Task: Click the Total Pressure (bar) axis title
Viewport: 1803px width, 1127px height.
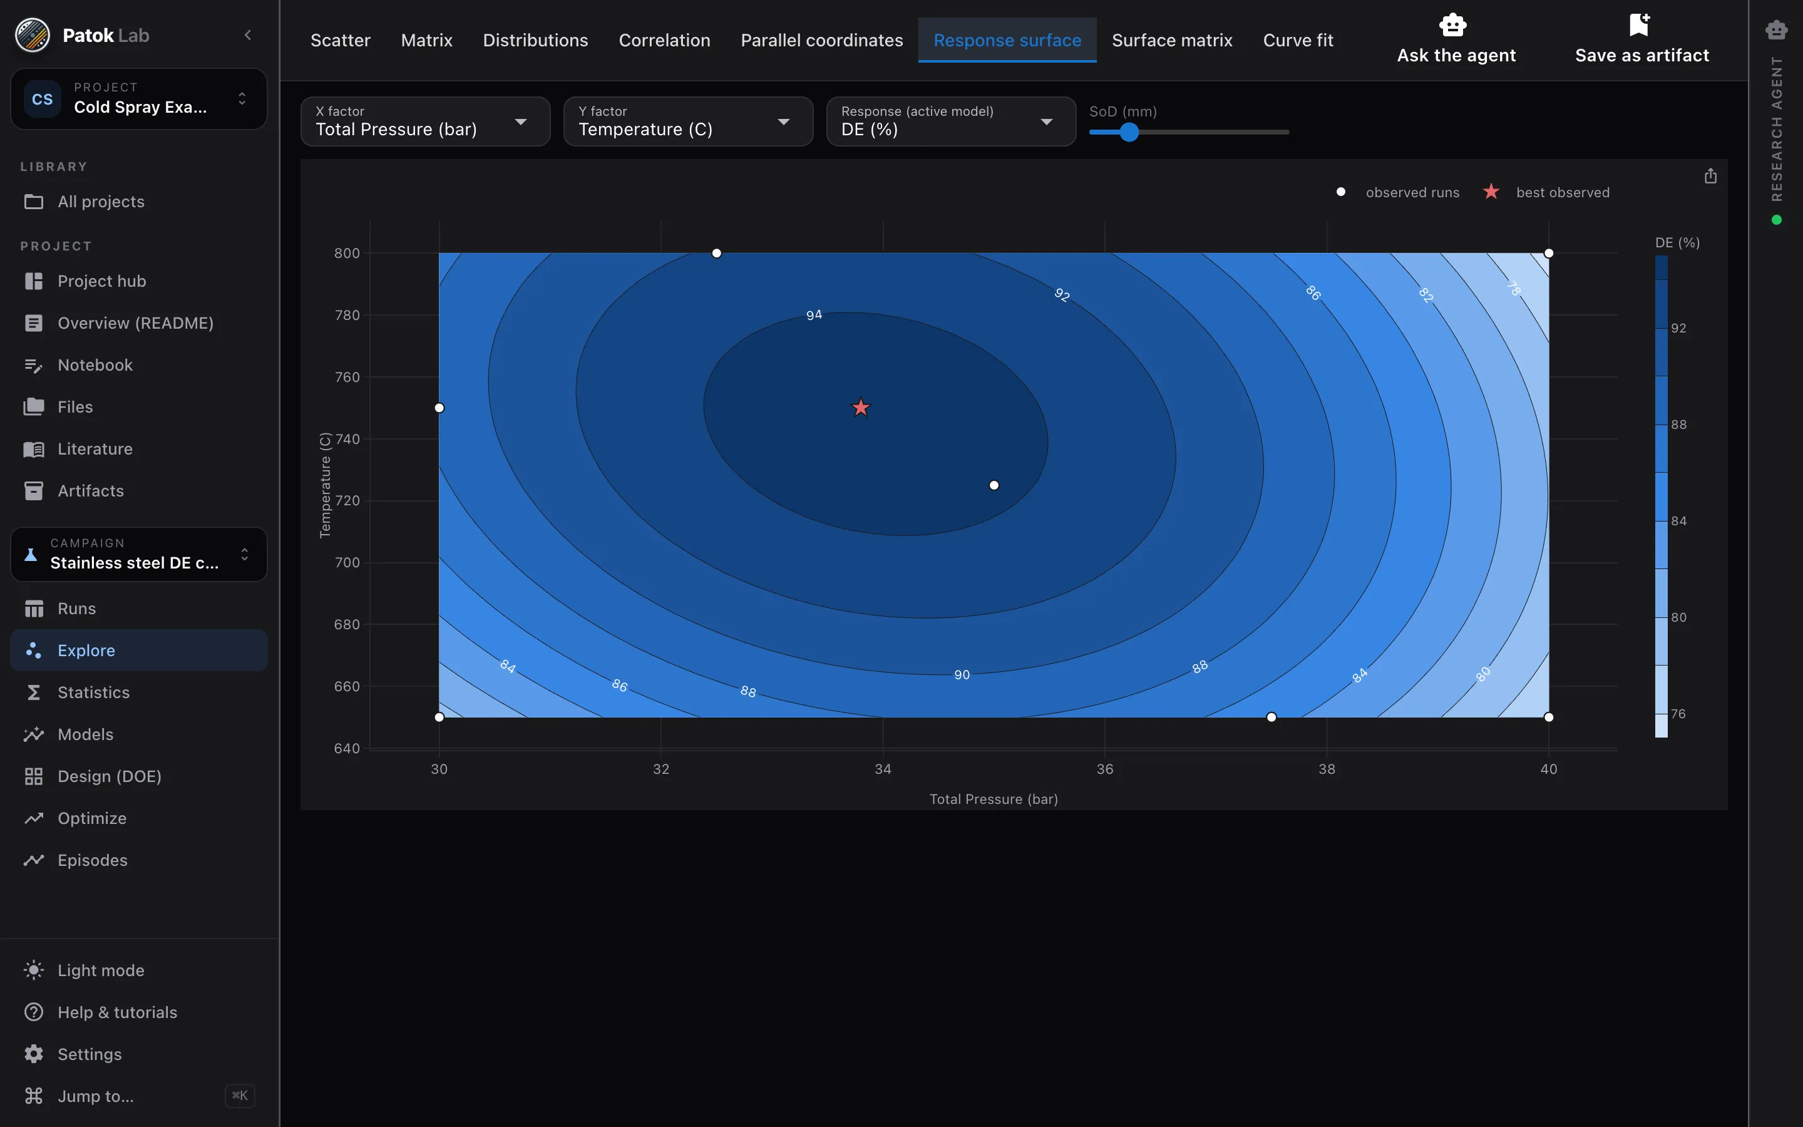Action: [993, 799]
